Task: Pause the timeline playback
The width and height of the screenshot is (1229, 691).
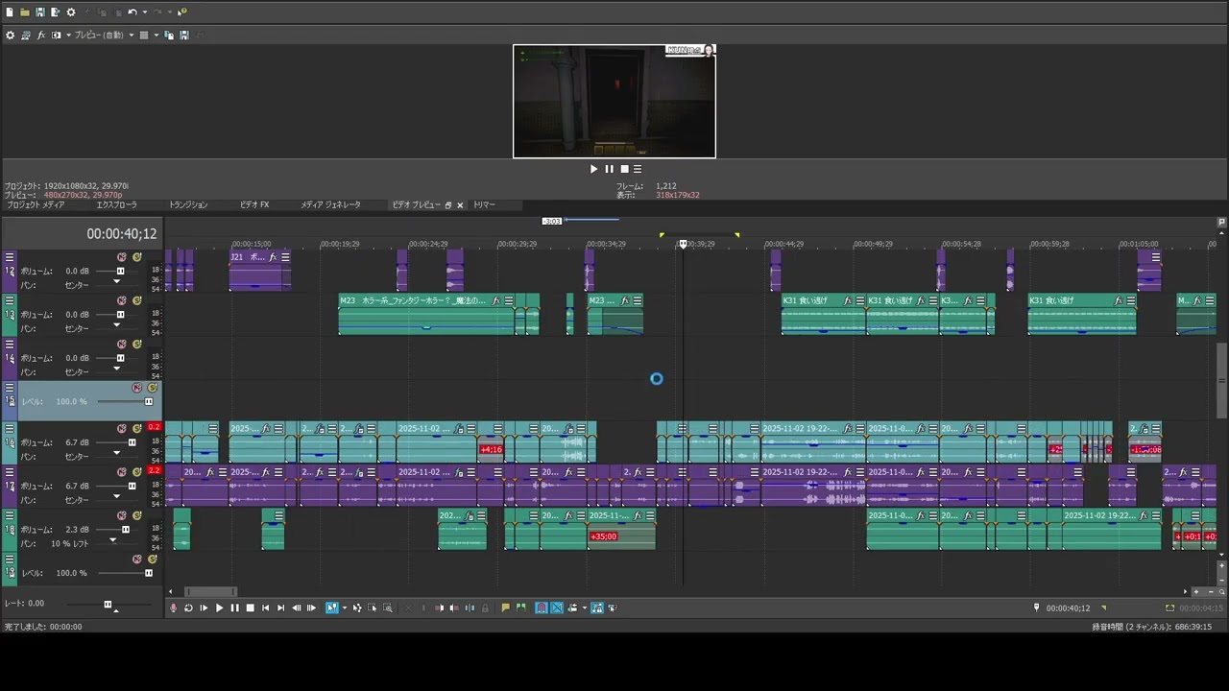Action: click(x=234, y=608)
